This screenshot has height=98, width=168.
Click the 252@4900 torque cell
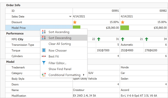coord(132,50)
